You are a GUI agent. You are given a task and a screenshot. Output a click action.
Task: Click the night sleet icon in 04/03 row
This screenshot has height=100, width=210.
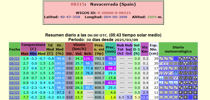tap(186, 83)
